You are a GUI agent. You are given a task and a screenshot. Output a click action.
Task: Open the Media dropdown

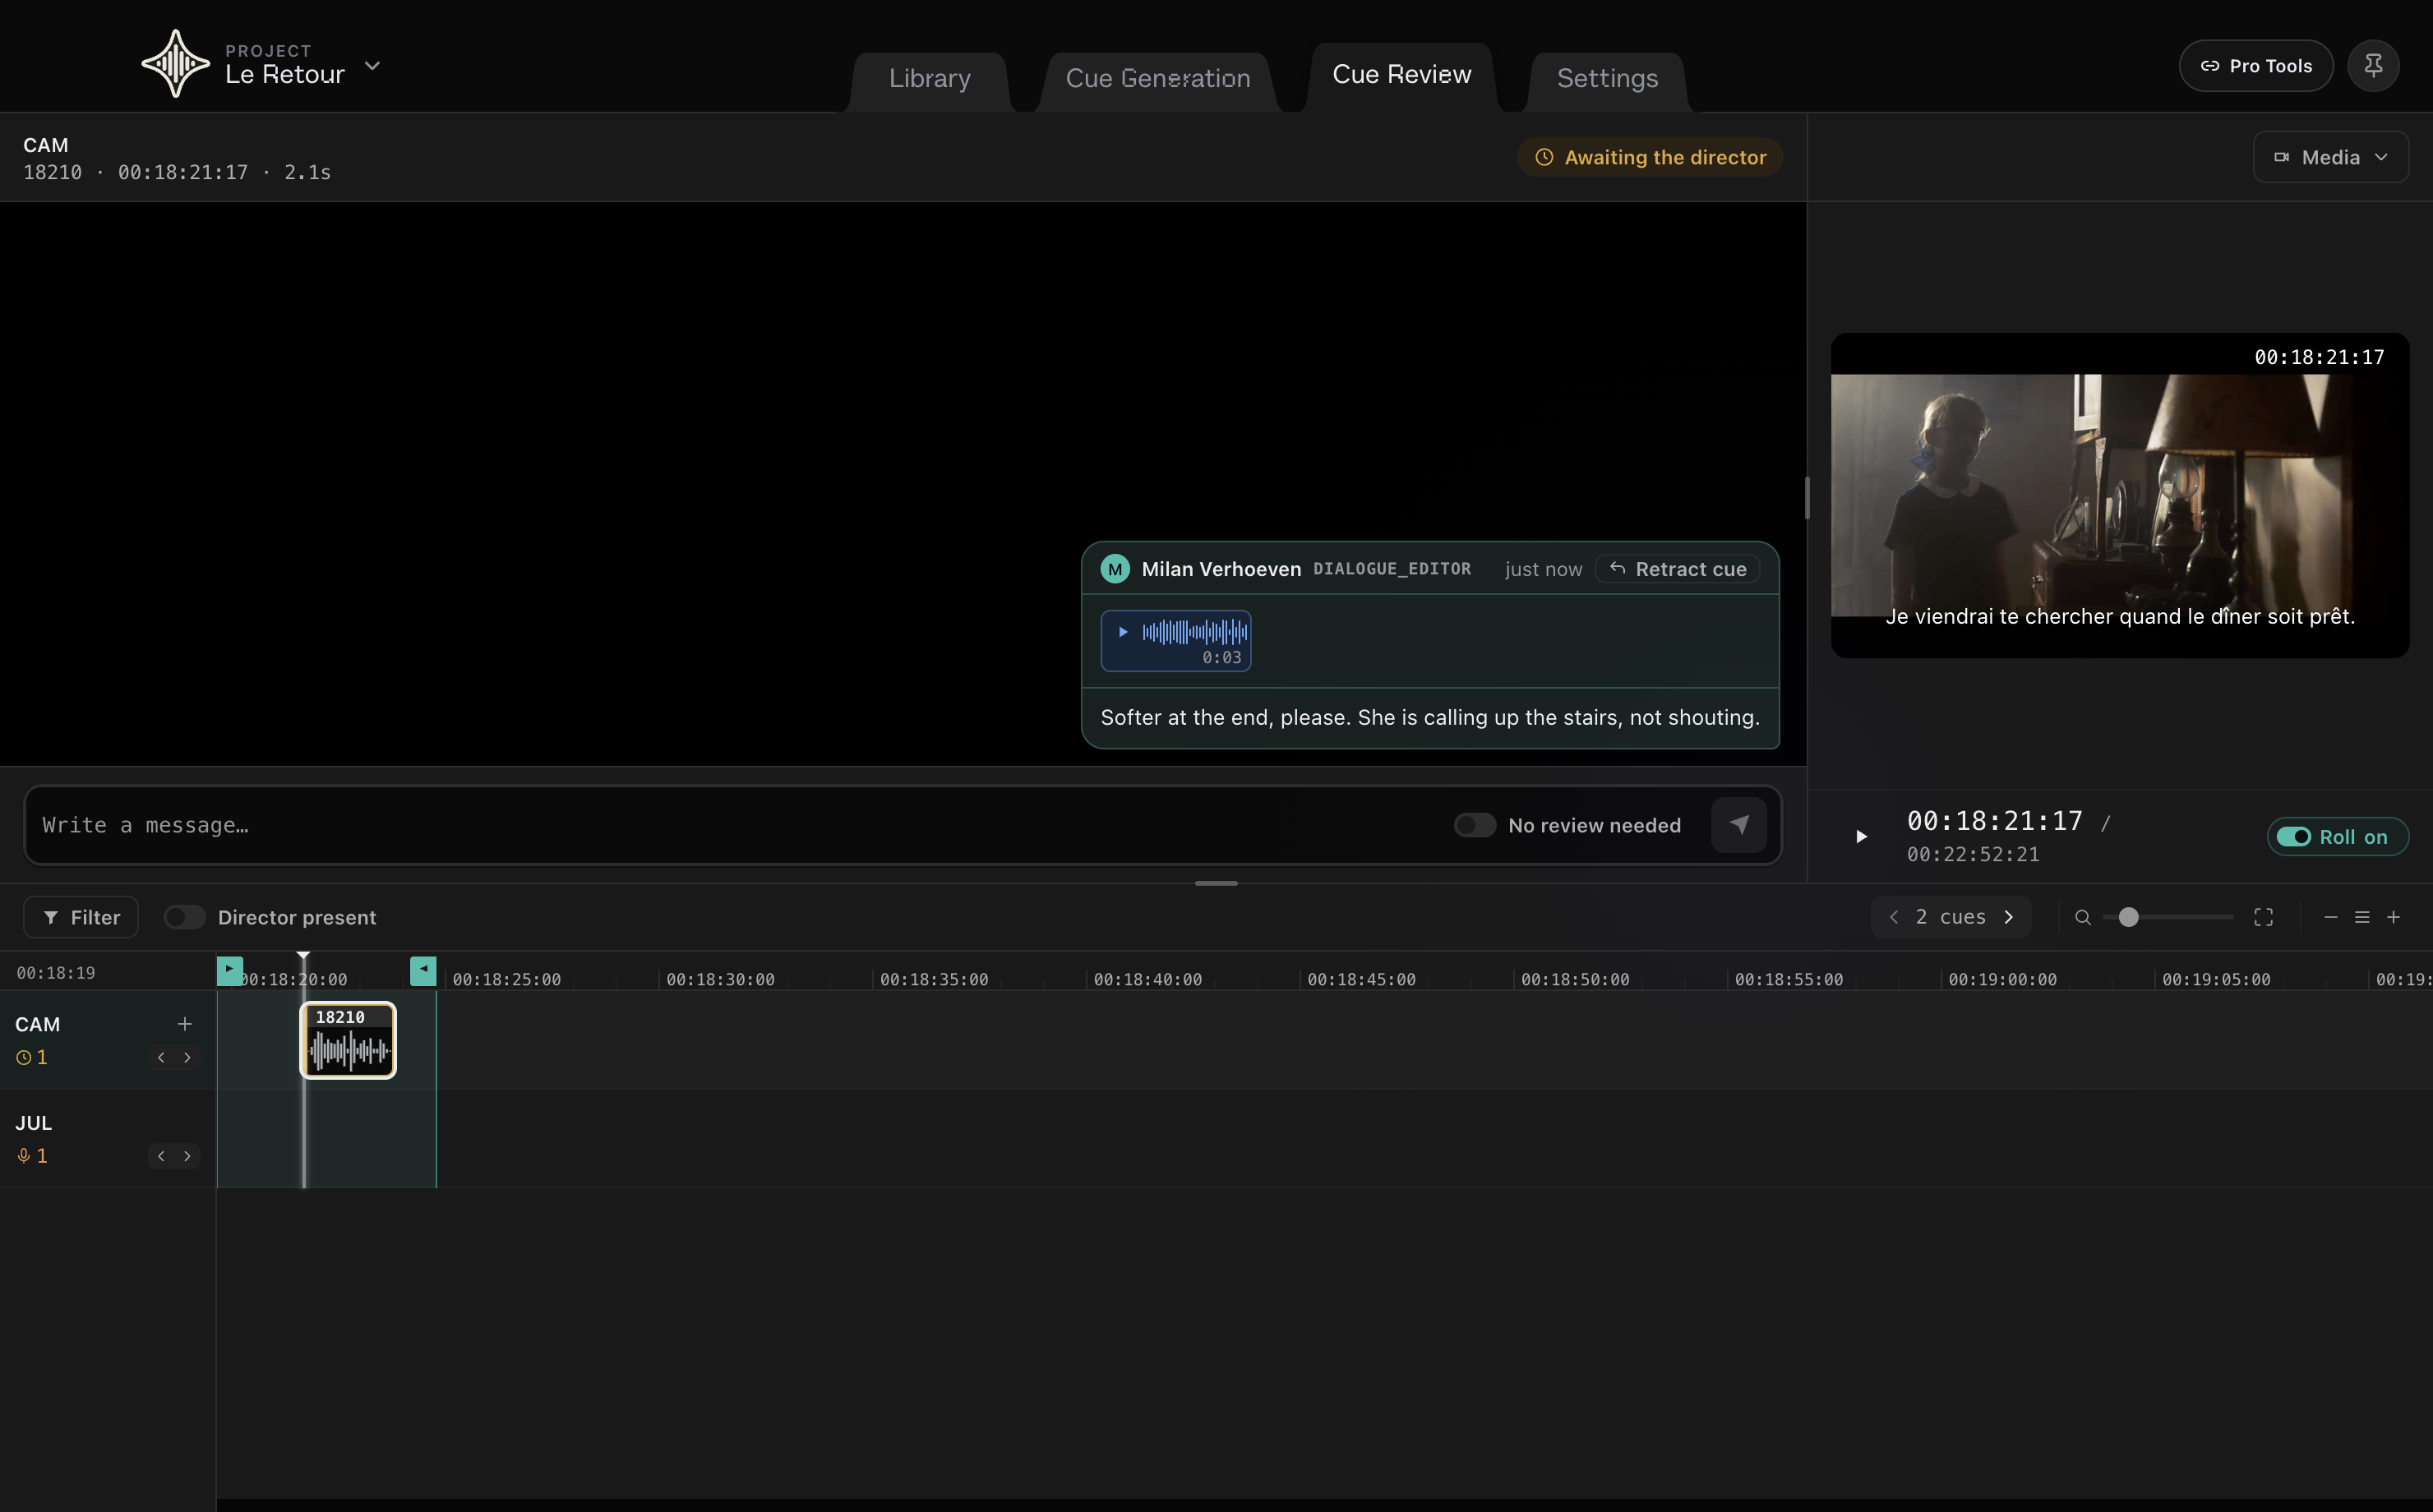click(2330, 157)
